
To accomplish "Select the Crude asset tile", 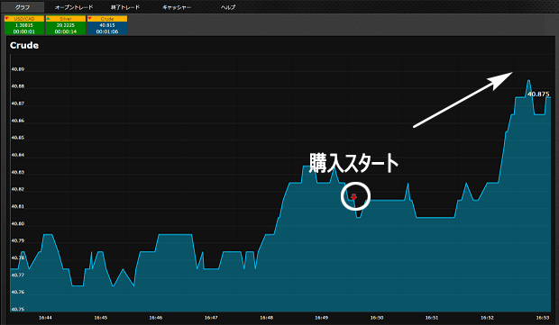I will tap(107, 25).
